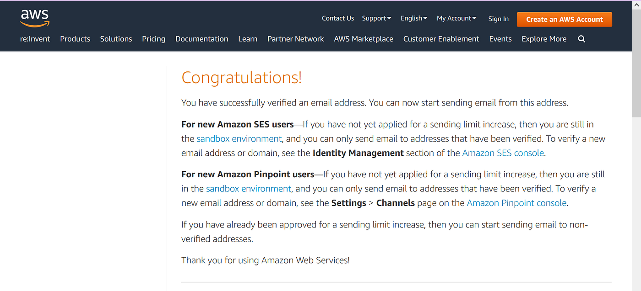Click the AWS logo
The image size is (641, 291).
34,18
